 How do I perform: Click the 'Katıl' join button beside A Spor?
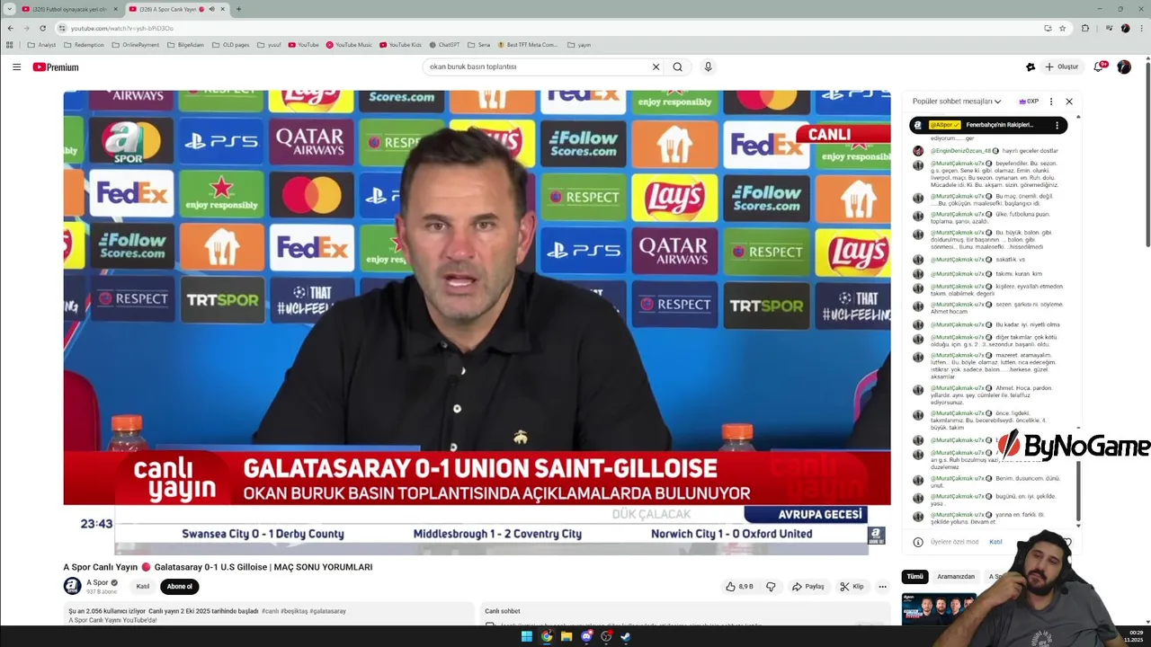(142, 587)
